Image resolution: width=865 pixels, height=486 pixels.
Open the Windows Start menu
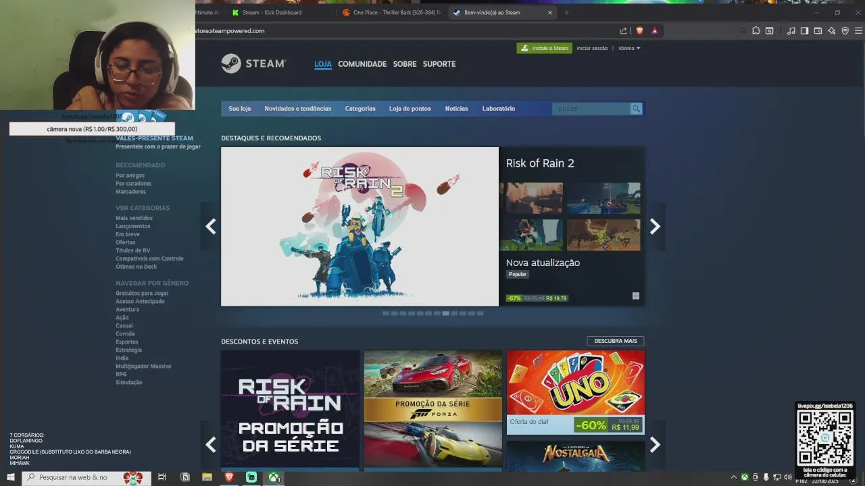coord(11,477)
